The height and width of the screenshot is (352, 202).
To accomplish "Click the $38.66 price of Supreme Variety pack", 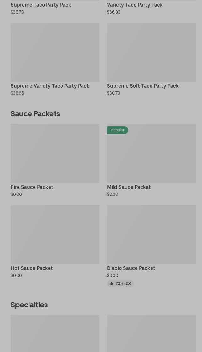I will point(17,93).
